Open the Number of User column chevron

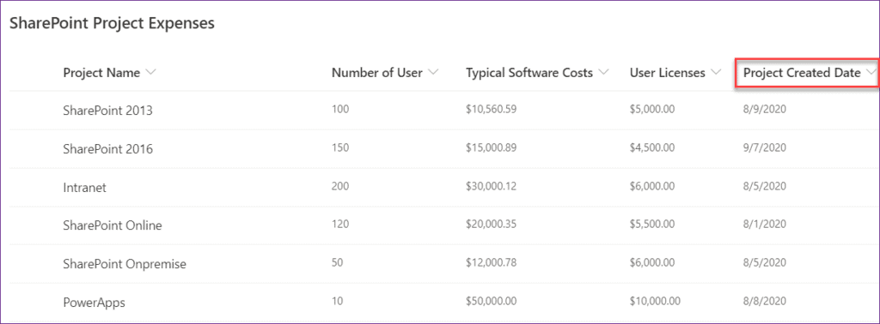click(433, 73)
